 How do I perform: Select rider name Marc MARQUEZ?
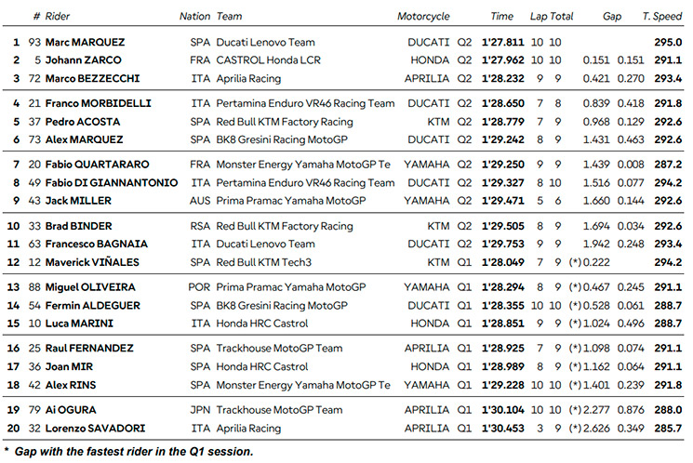point(85,43)
